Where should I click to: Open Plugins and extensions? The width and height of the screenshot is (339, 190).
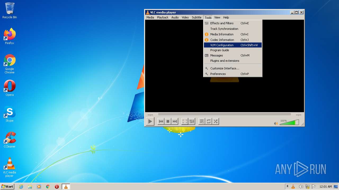[x=233, y=61]
